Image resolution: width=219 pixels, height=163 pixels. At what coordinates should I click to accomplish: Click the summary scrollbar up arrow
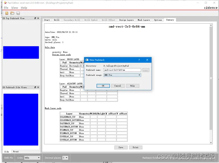point(211,25)
